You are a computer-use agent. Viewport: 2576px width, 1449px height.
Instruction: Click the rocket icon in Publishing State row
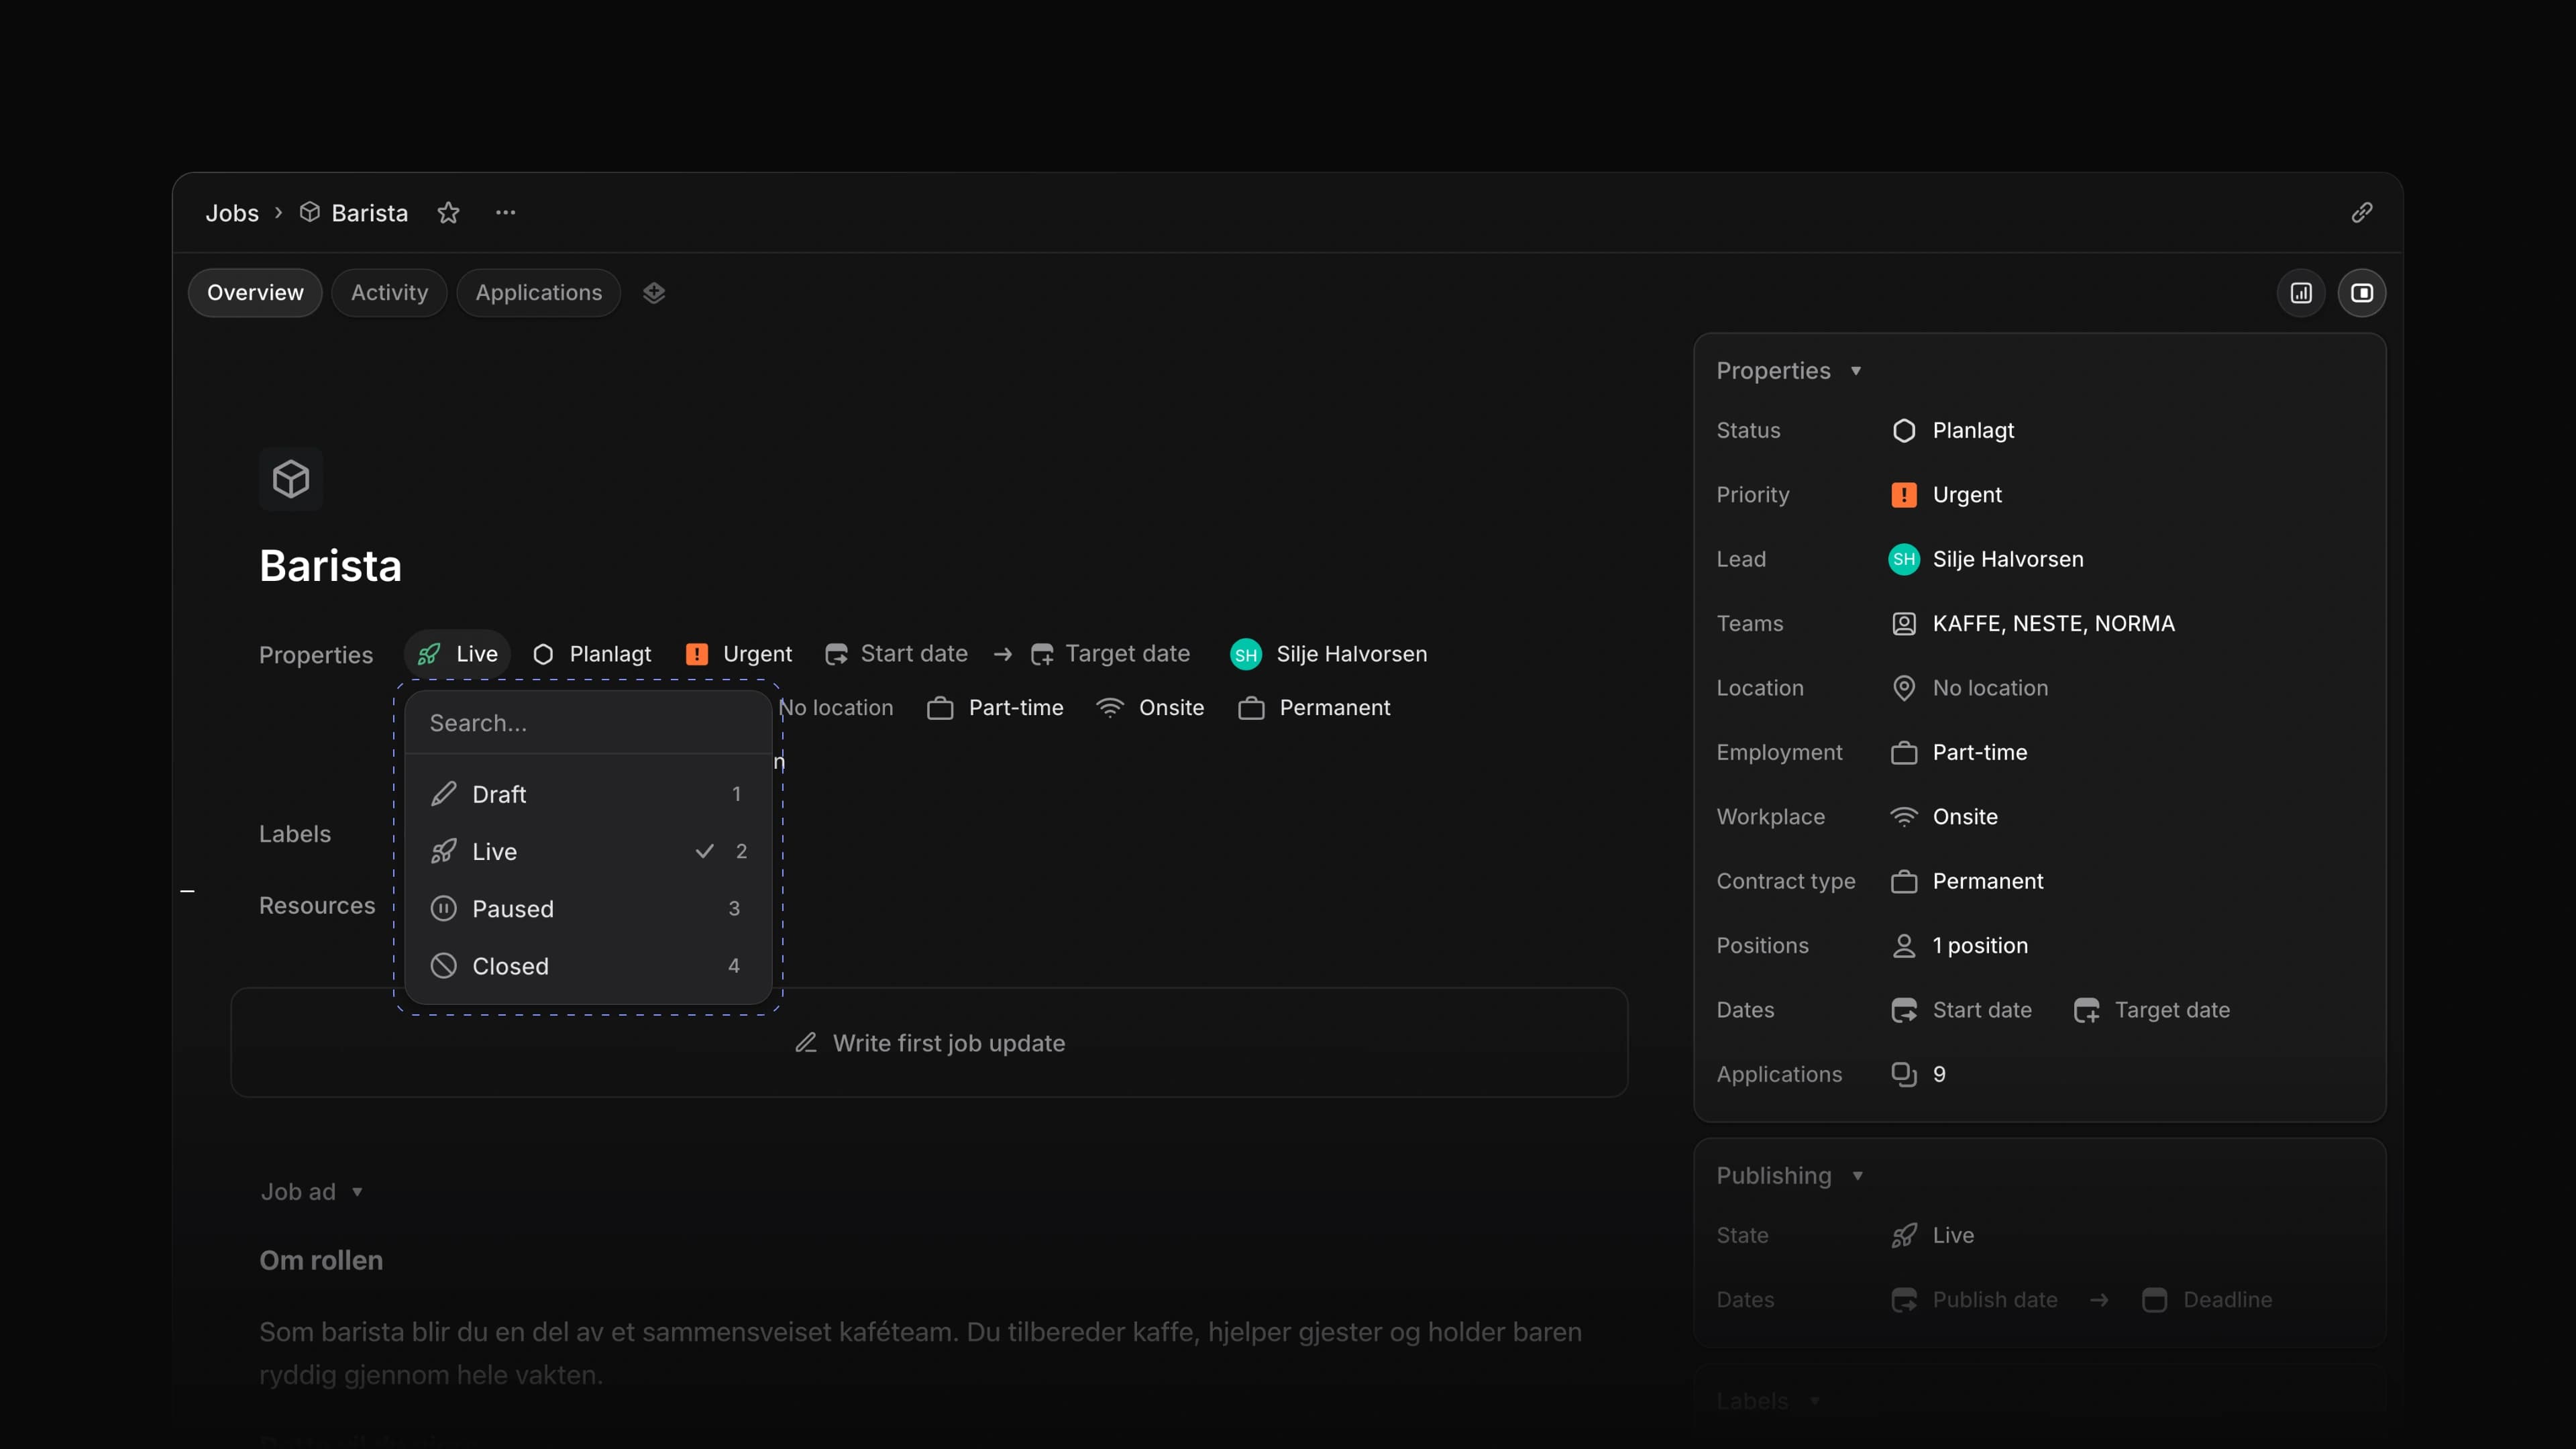tap(1904, 1236)
